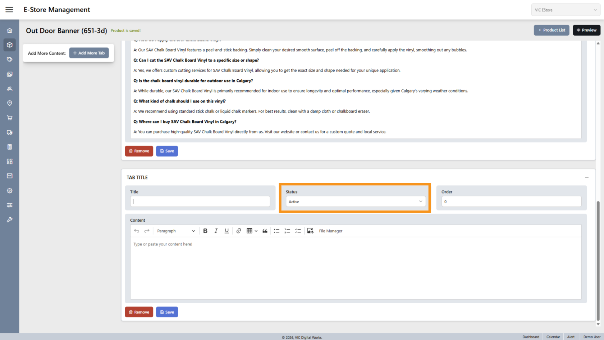
Task: Click the insert image upload icon
Action: pyautogui.click(x=310, y=231)
